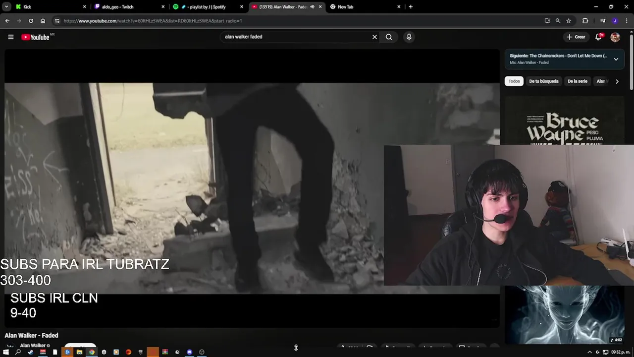
Task: Close the Twitch tab
Action: [x=163, y=7]
